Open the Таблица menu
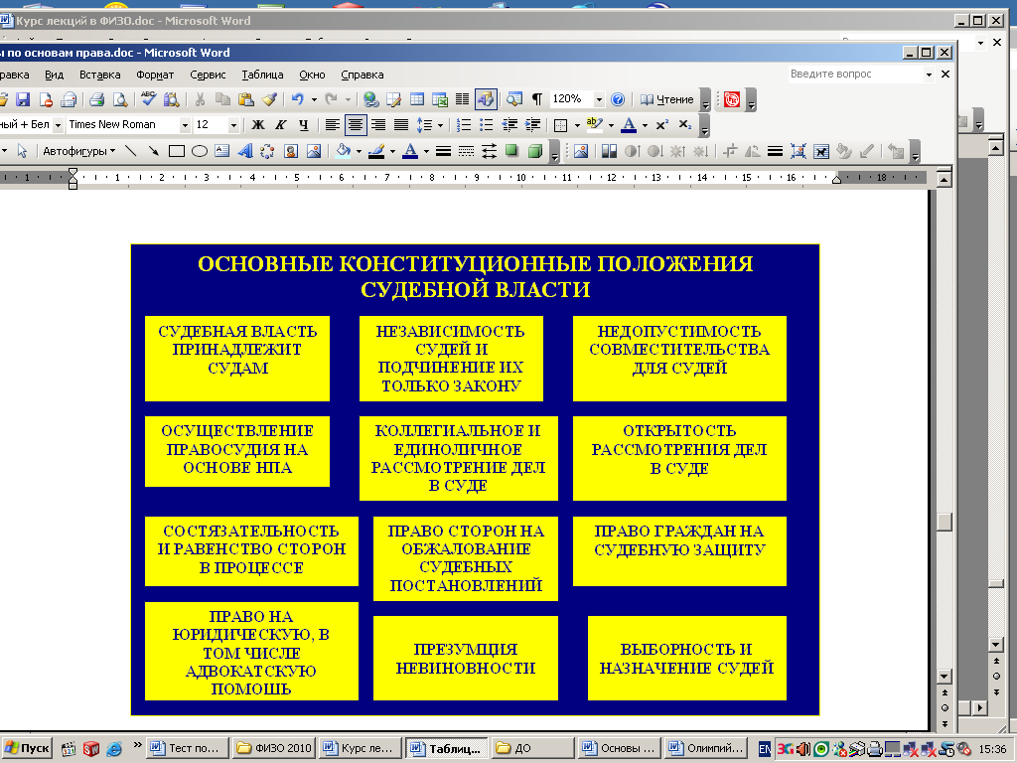 [x=262, y=75]
